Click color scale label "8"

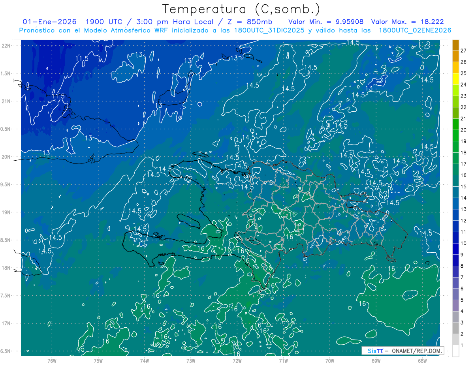point(462,266)
